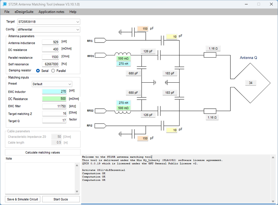278x205 pixels.
Task: Click the lower damping resistor symbol
Action: click(x=210, y=111)
